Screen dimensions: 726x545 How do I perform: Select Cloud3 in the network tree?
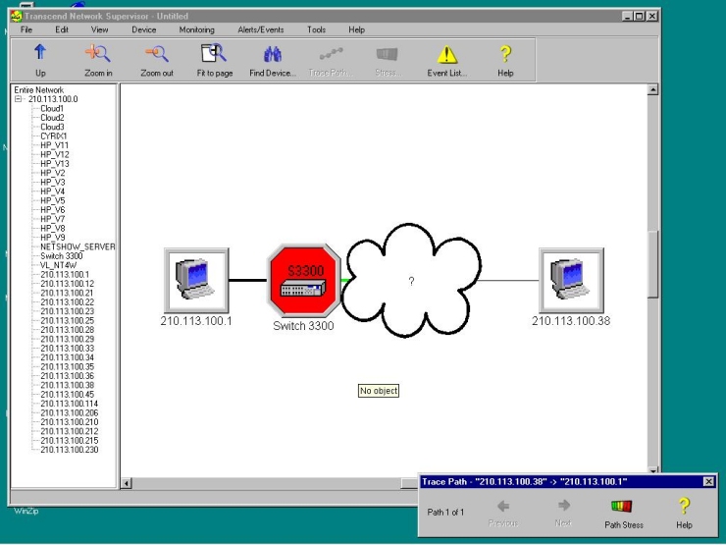[52, 127]
